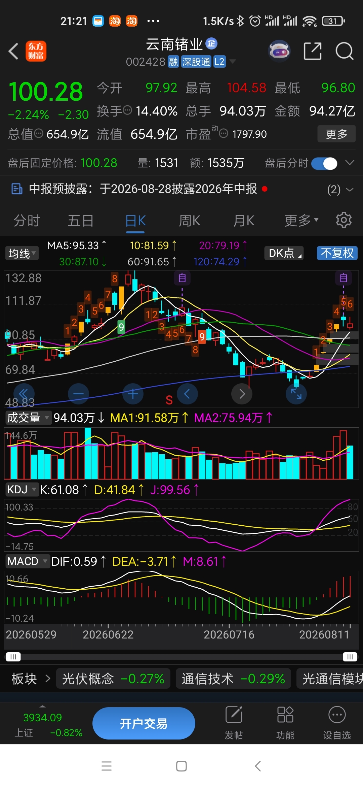Screen dimensions: 363x788
Task: Open the KDJ indicator dropdown
Action: 22,490
